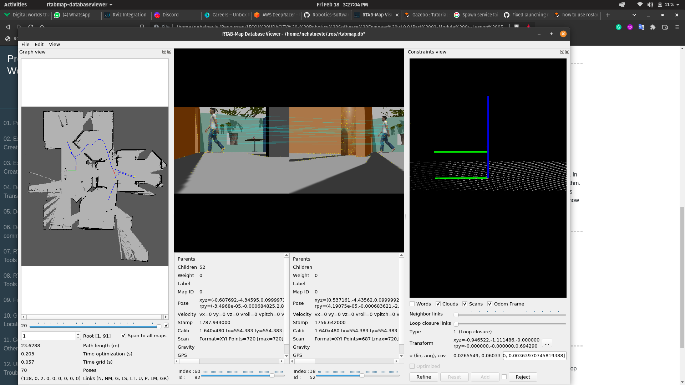Float the Graph view dock panel
This screenshot has width=685, height=385.
click(x=164, y=52)
